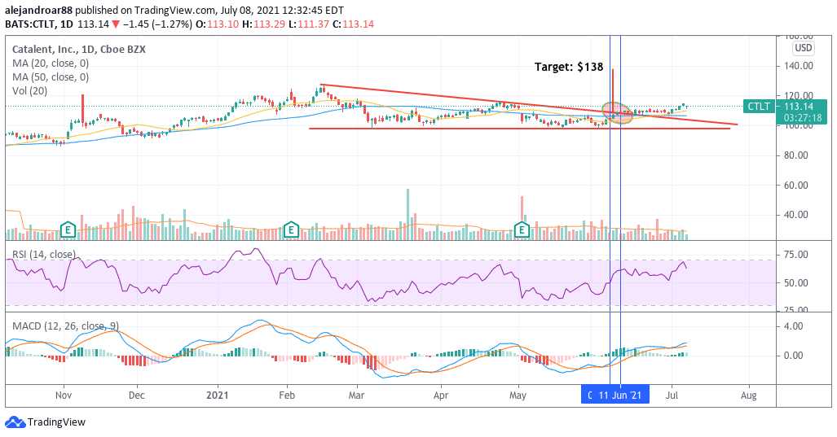Click the 11 Jun '21 date label

pos(619,395)
